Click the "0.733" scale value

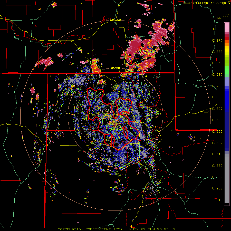(x=217, y=86)
